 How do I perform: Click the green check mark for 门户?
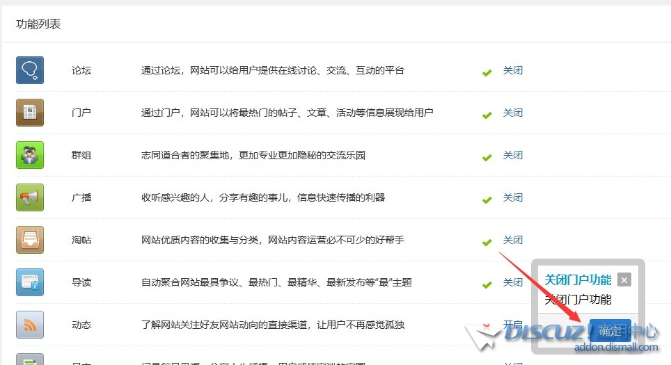tap(487, 115)
